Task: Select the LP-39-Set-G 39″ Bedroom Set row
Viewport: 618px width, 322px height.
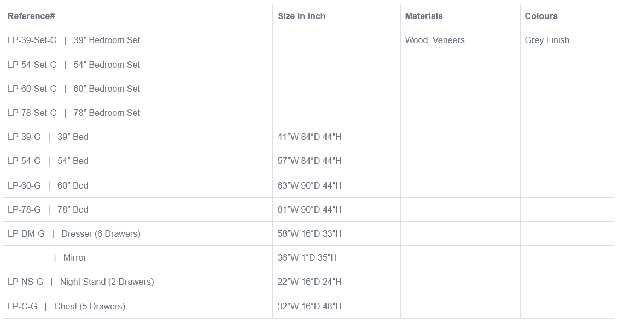Action: tap(74, 40)
